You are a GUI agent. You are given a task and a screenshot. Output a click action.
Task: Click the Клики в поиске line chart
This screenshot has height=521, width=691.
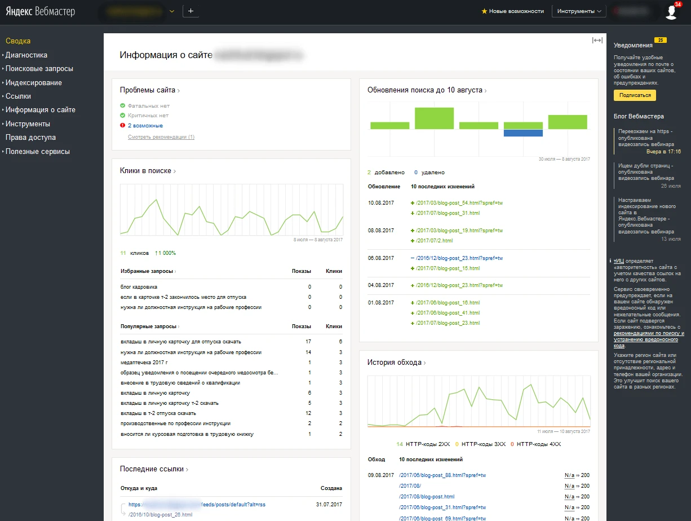231,210
